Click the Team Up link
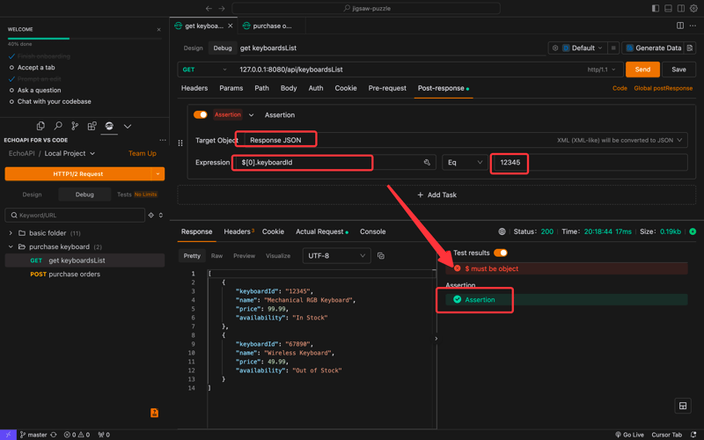704x440 pixels. tap(142, 153)
